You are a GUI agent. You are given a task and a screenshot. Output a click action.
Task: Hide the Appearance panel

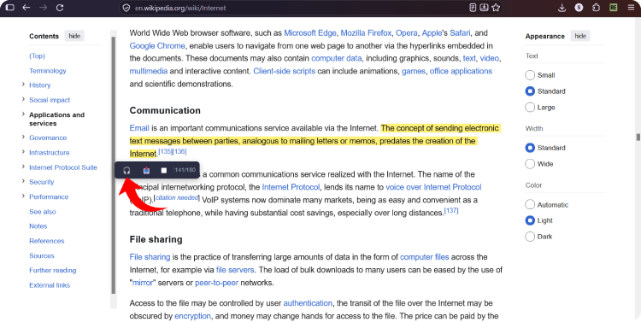pyautogui.click(x=580, y=36)
